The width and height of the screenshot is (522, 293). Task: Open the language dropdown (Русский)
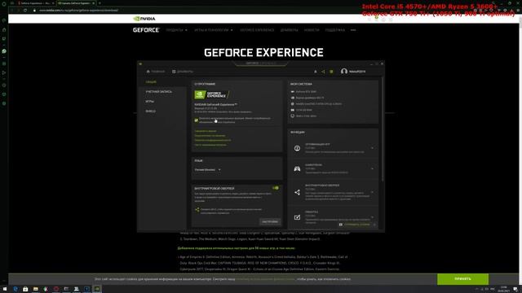coord(208,170)
